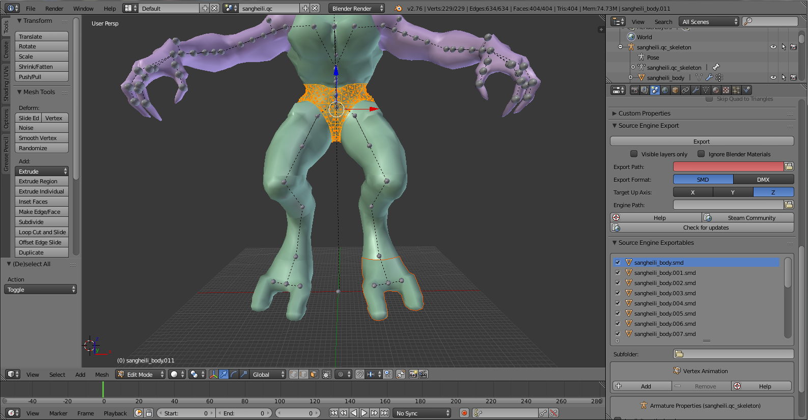Open the Particles properties tab
The image size is (808, 420).
tap(736, 90)
